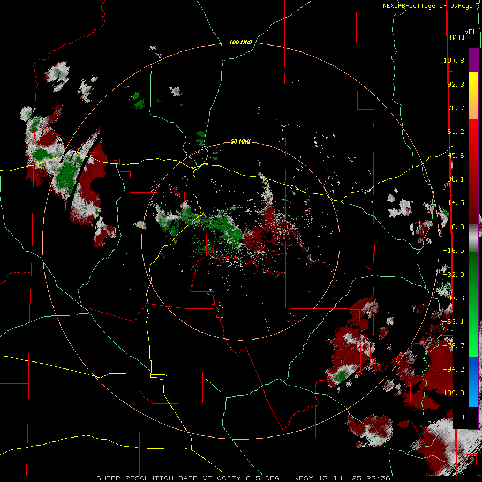
Task: Select the -109.8 legend value
Action: (452, 393)
